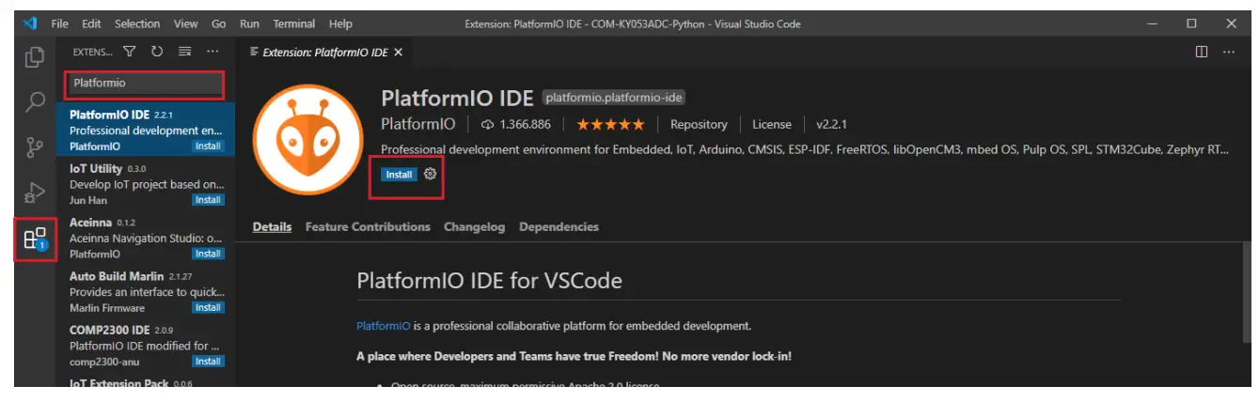Open the editor more actions ellipsis
The image size is (1259, 402).
(1229, 52)
